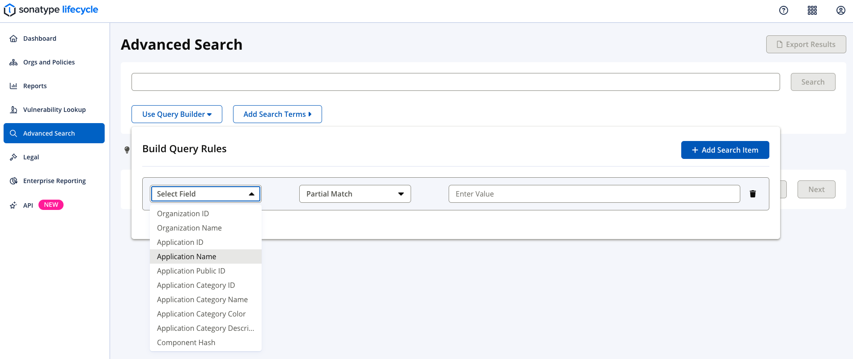The image size is (853, 359).
Task: Click the lightbulb tip icon
Action: (127, 150)
